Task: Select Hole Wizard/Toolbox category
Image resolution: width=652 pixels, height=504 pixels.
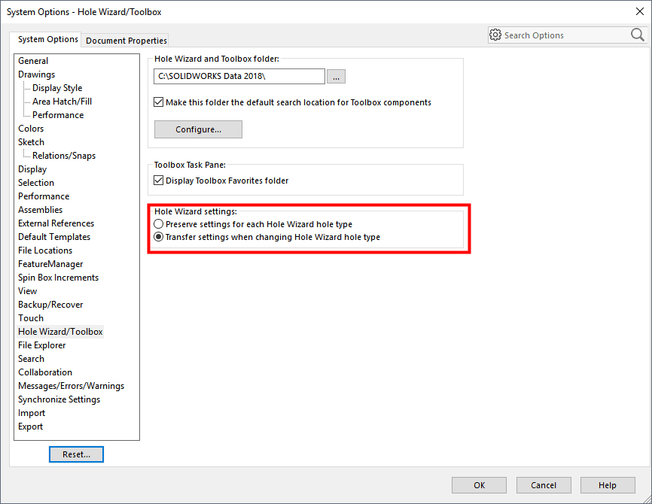Action: 60,332
